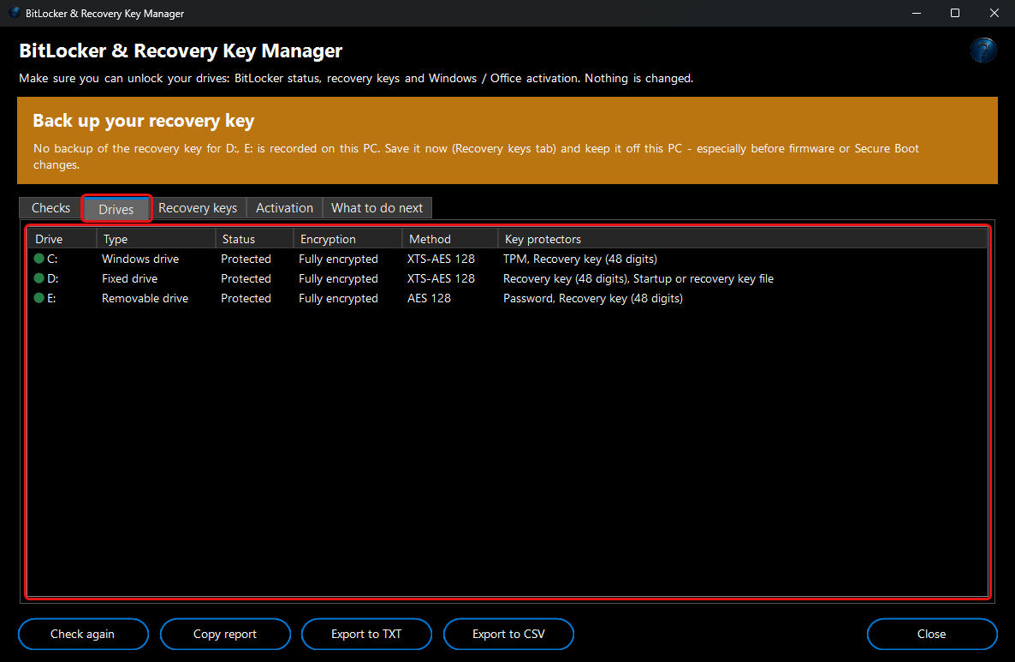The width and height of the screenshot is (1015, 662).
Task: Click 'Fully encrypted' in the D: row
Action: click(x=339, y=278)
